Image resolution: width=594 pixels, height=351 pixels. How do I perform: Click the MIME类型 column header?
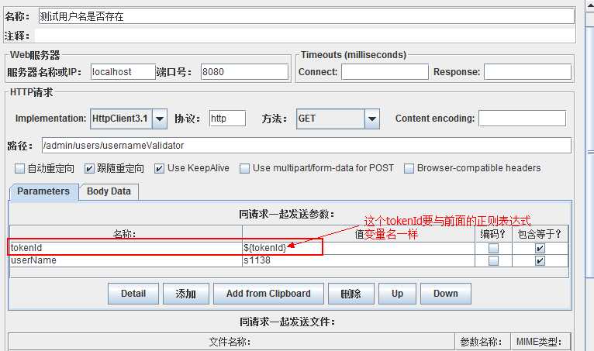(540, 342)
